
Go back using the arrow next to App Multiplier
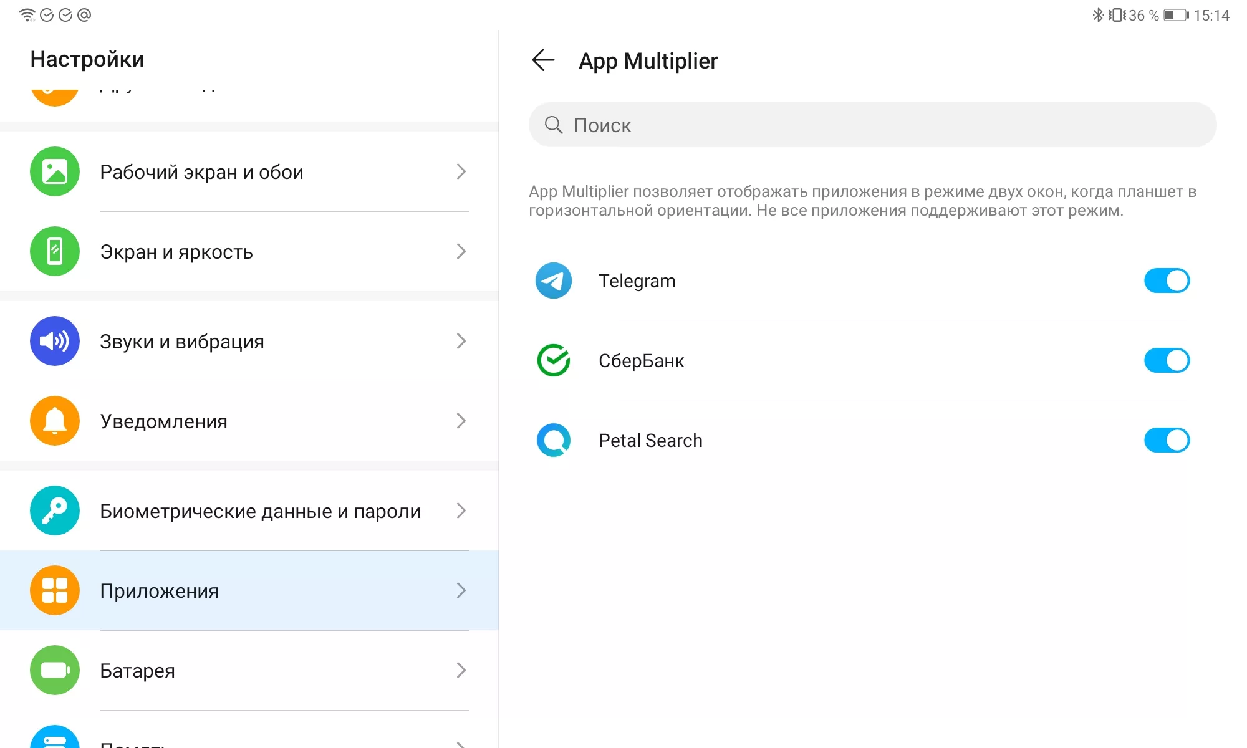click(x=542, y=60)
